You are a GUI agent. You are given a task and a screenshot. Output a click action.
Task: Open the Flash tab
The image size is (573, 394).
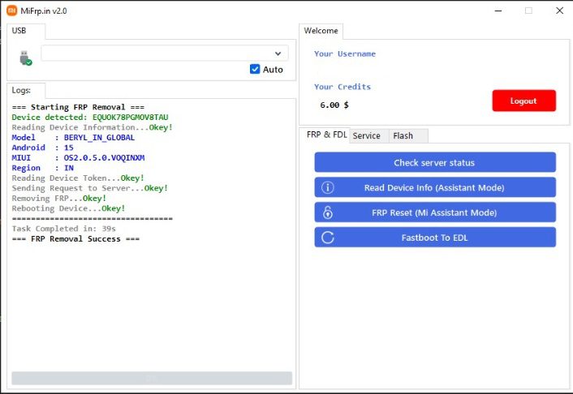coord(403,135)
